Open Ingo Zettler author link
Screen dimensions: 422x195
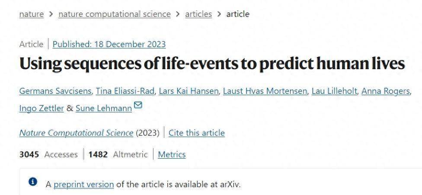(42, 109)
